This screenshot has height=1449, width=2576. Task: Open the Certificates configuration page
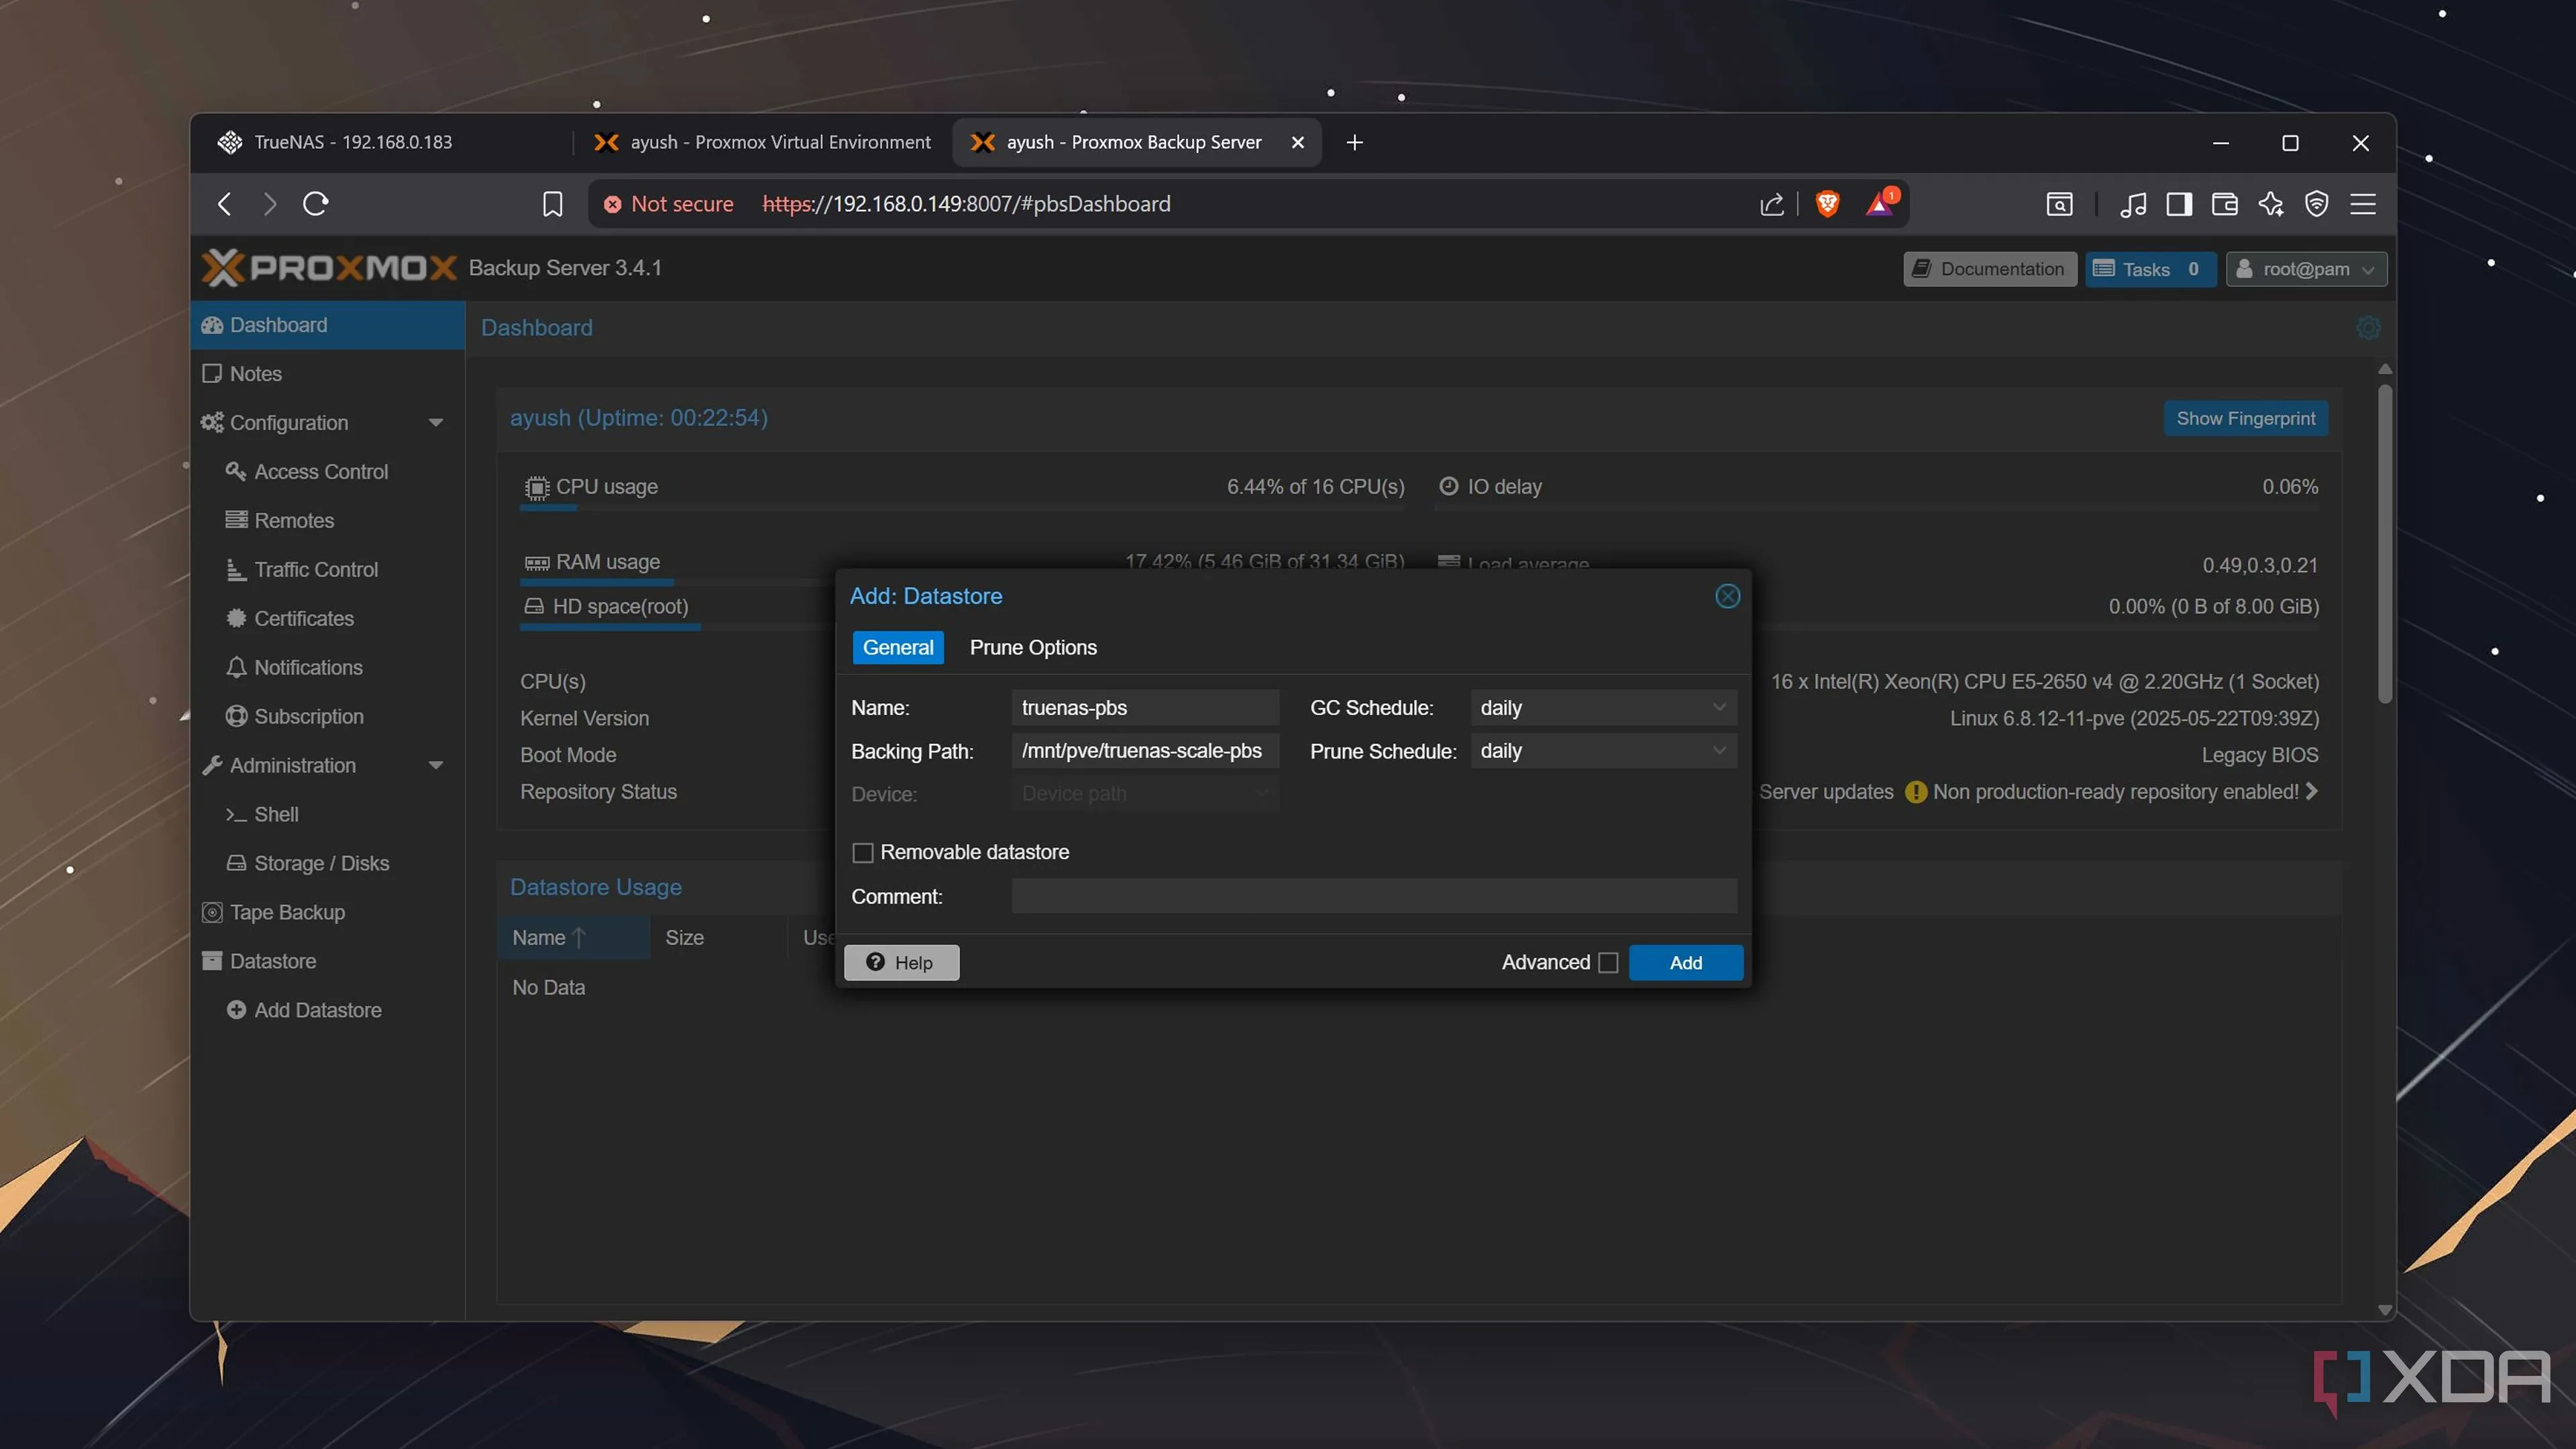point(303,618)
